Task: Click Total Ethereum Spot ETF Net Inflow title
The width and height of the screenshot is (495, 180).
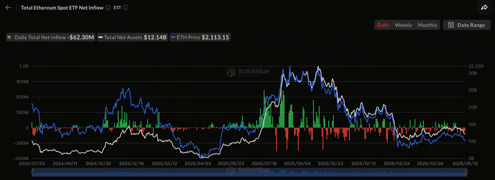Action: click(62, 8)
